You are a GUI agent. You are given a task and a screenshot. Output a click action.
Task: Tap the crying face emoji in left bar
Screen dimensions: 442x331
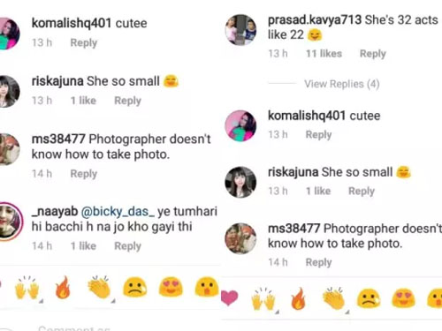pos(135,287)
